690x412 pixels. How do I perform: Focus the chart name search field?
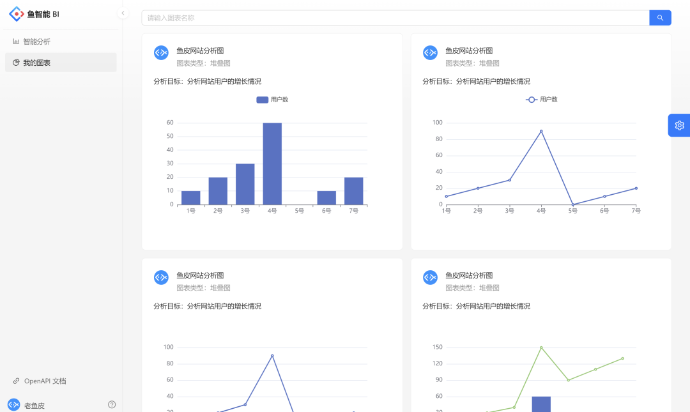[x=395, y=18]
